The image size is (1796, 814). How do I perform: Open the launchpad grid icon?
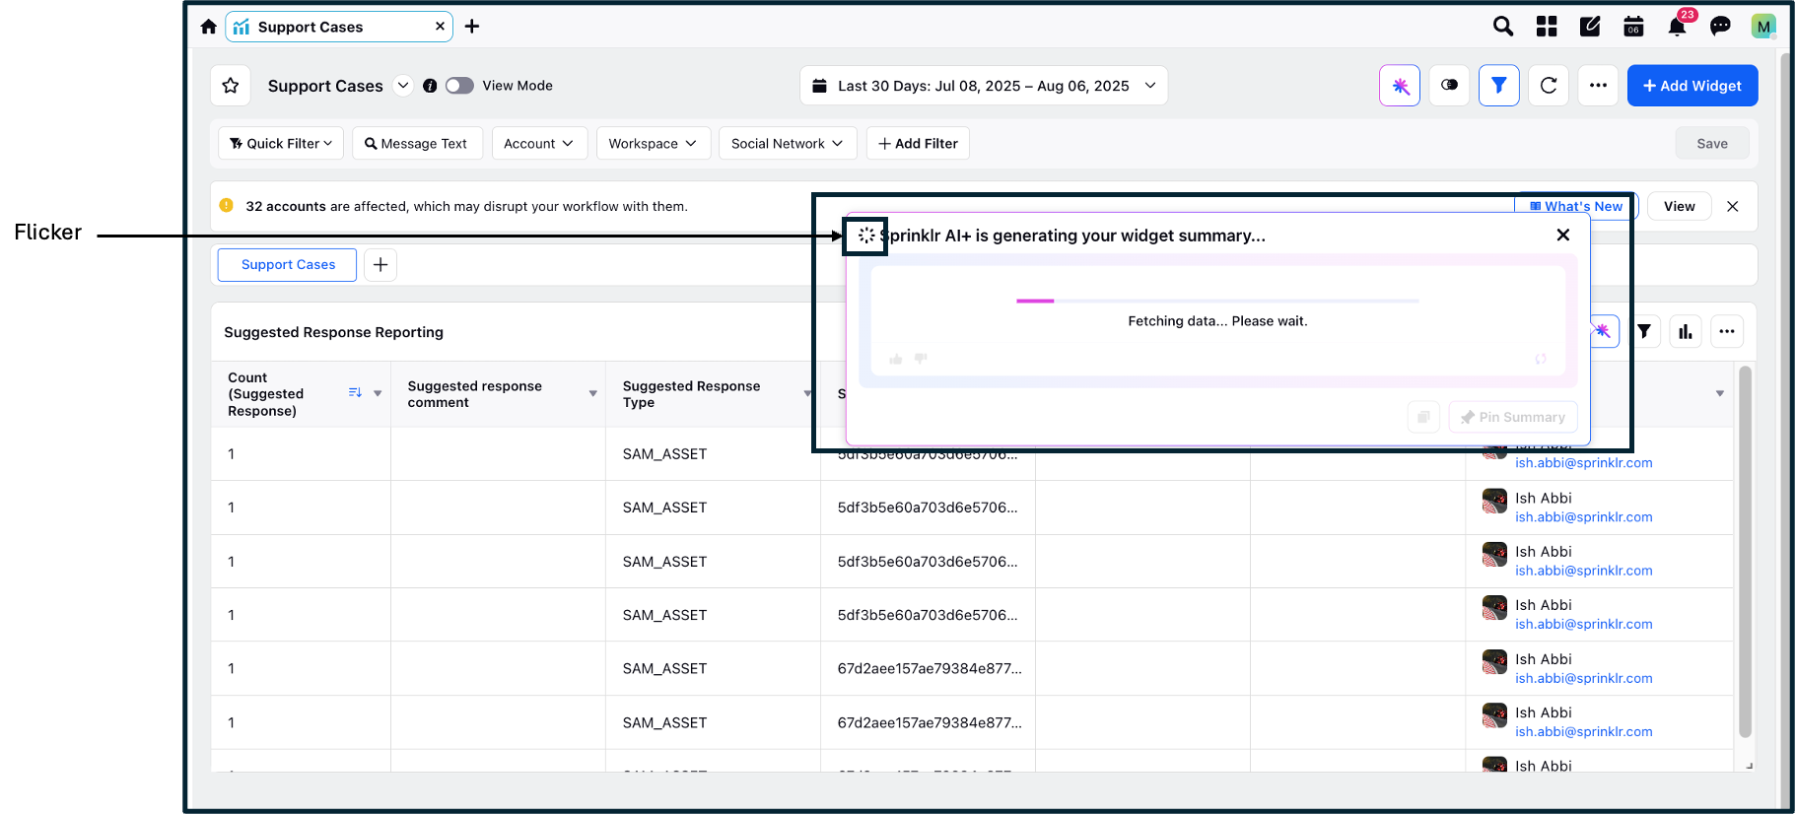pyautogui.click(x=1547, y=27)
